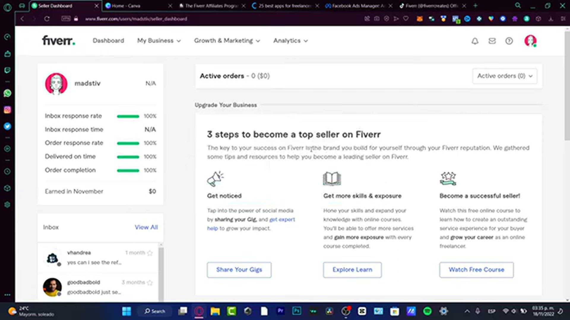Open weather widget on taskbar
570x320 pixels.
31,311
